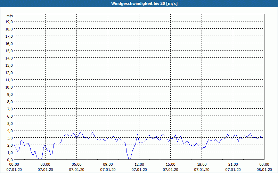Screen dimensions: 278x173
Task: Click the 18:00 time label
Action: coord(202,165)
